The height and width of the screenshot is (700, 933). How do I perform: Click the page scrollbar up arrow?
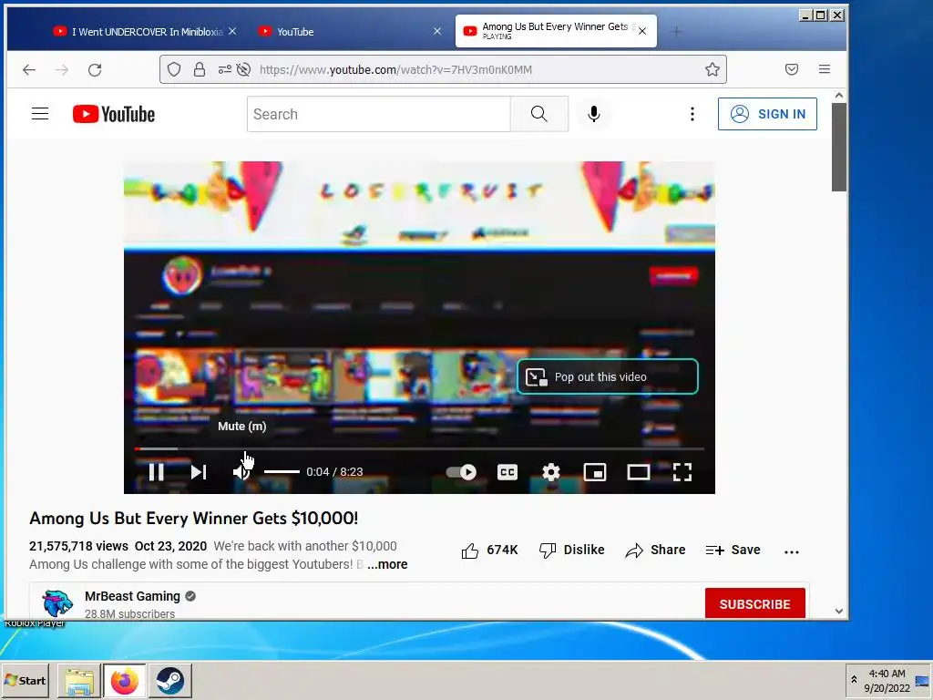click(x=839, y=95)
